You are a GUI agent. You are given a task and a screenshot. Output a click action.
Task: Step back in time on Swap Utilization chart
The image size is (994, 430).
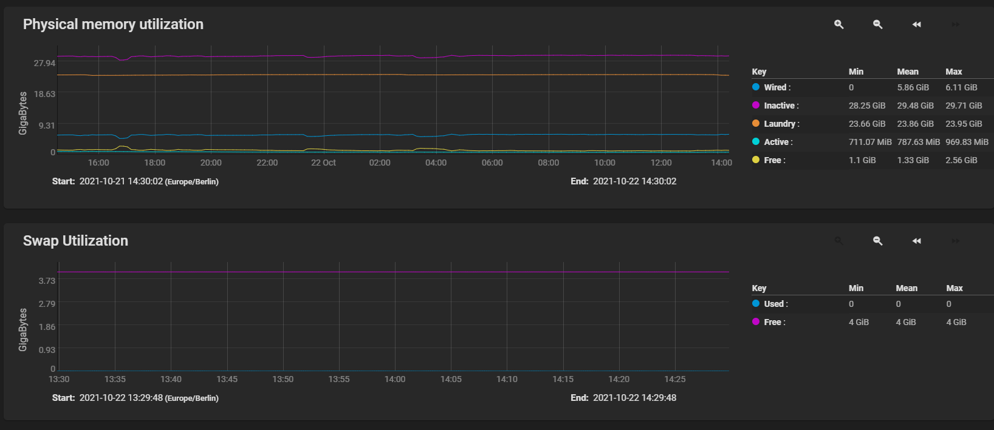917,241
